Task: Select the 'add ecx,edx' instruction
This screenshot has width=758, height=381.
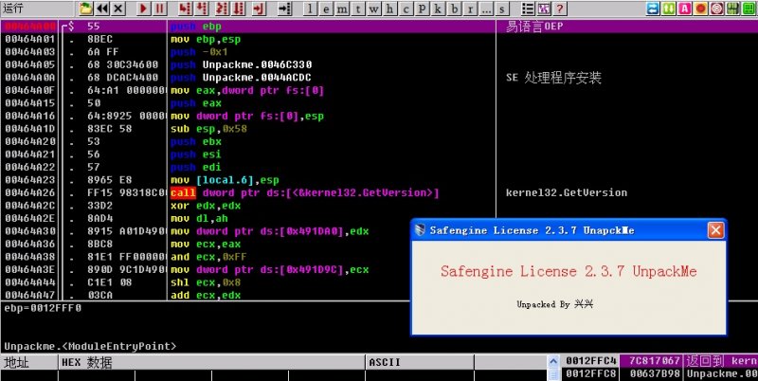Action: (206, 295)
